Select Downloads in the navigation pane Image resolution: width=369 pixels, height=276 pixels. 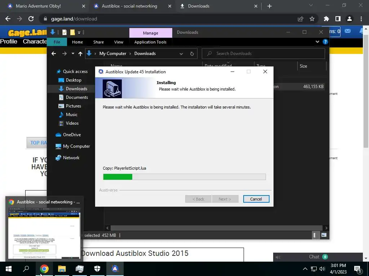(73, 88)
